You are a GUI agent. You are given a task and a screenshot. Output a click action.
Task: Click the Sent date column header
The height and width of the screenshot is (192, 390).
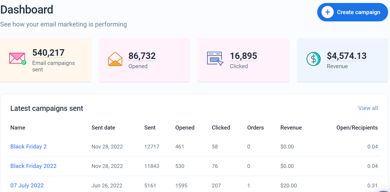(103, 128)
